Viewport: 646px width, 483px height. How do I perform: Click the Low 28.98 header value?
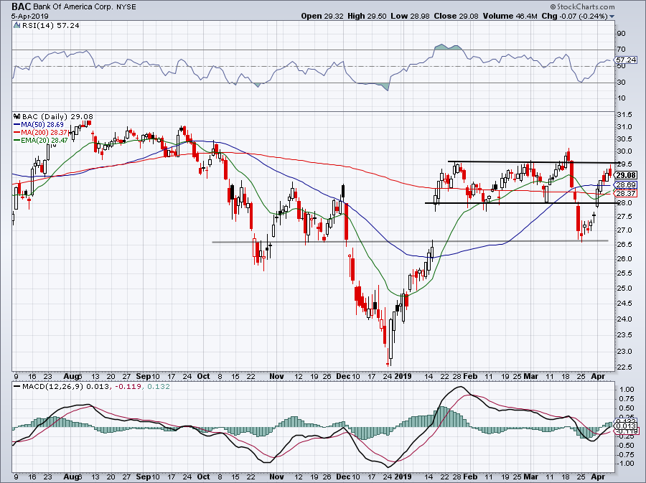coord(411,16)
